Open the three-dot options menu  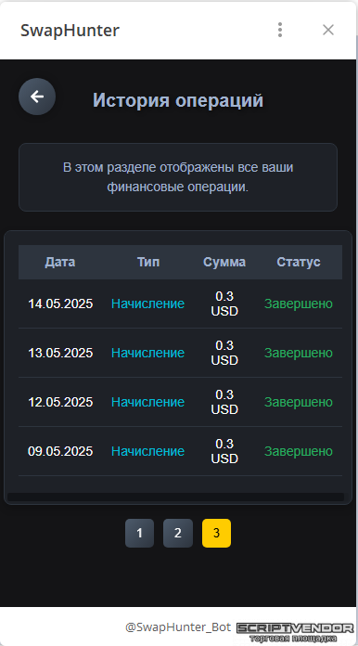tap(280, 30)
